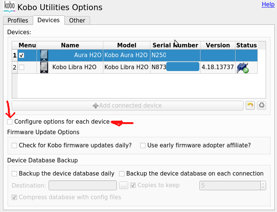This screenshot has width=277, height=212.
Task: Toggle the Menu checkbox for Kobo Libra H2O
Action: point(22,67)
